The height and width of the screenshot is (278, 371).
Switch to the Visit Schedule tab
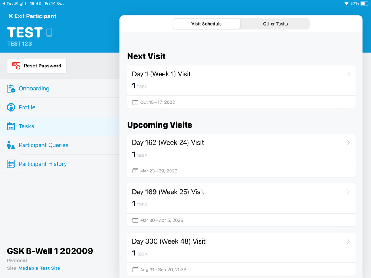[207, 24]
